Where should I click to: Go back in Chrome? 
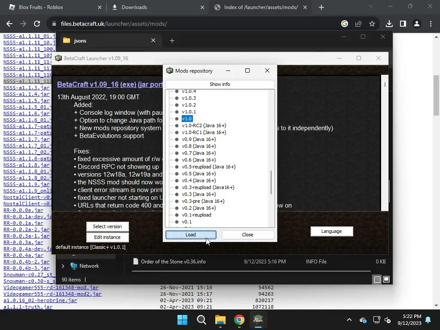9,24
